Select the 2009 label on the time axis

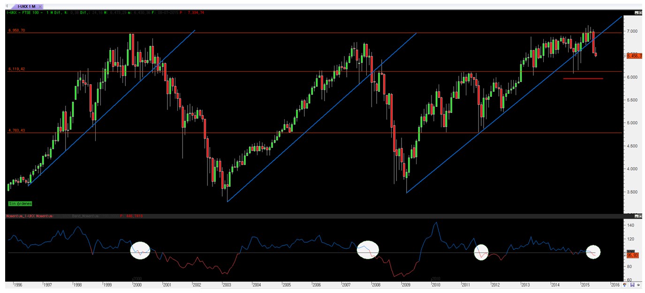click(406, 284)
